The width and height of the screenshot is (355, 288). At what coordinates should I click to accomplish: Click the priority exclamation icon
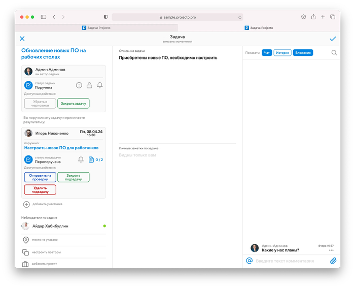click(79, 85)
